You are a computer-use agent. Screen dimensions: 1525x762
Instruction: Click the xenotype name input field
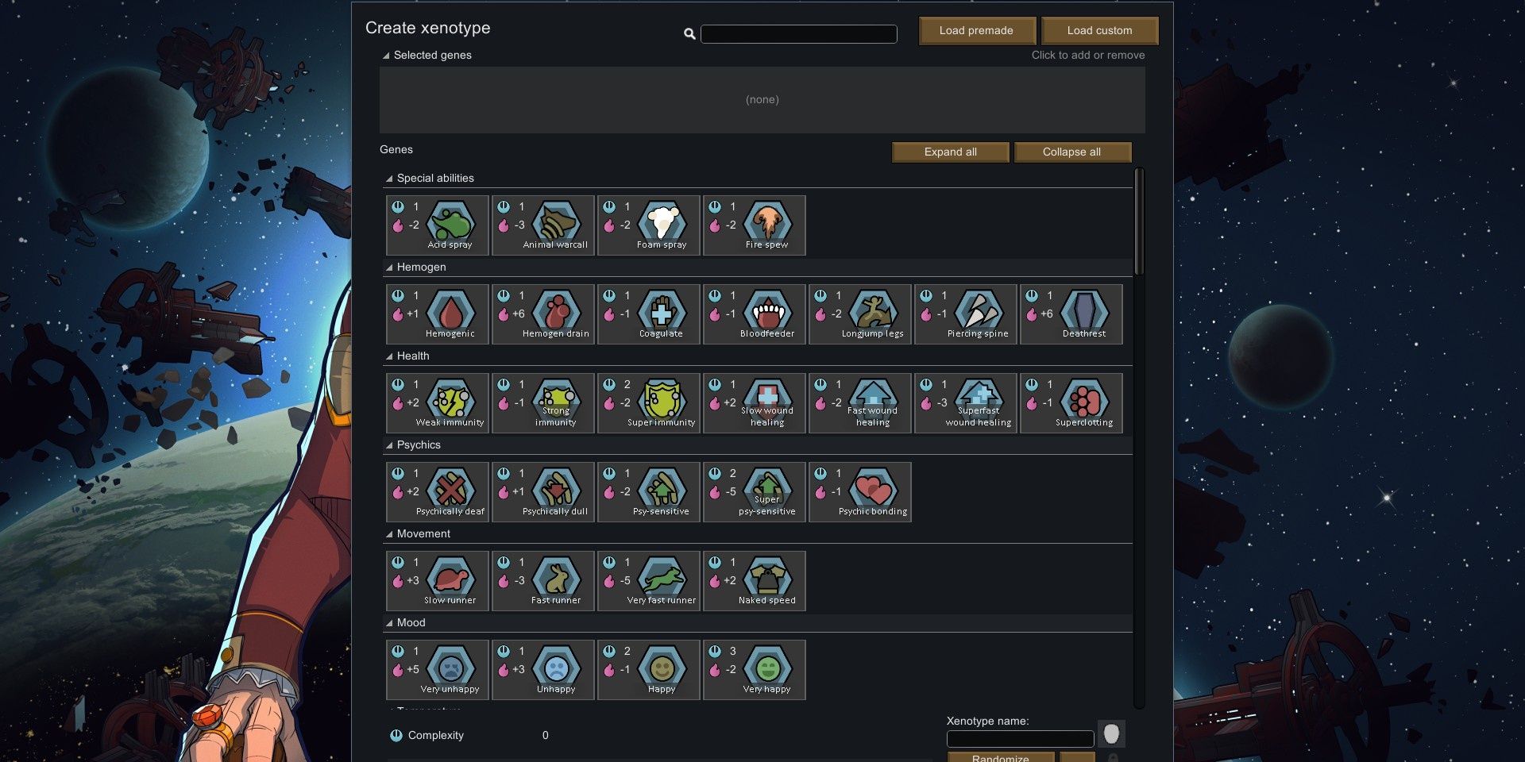[x=1021, y=738]
